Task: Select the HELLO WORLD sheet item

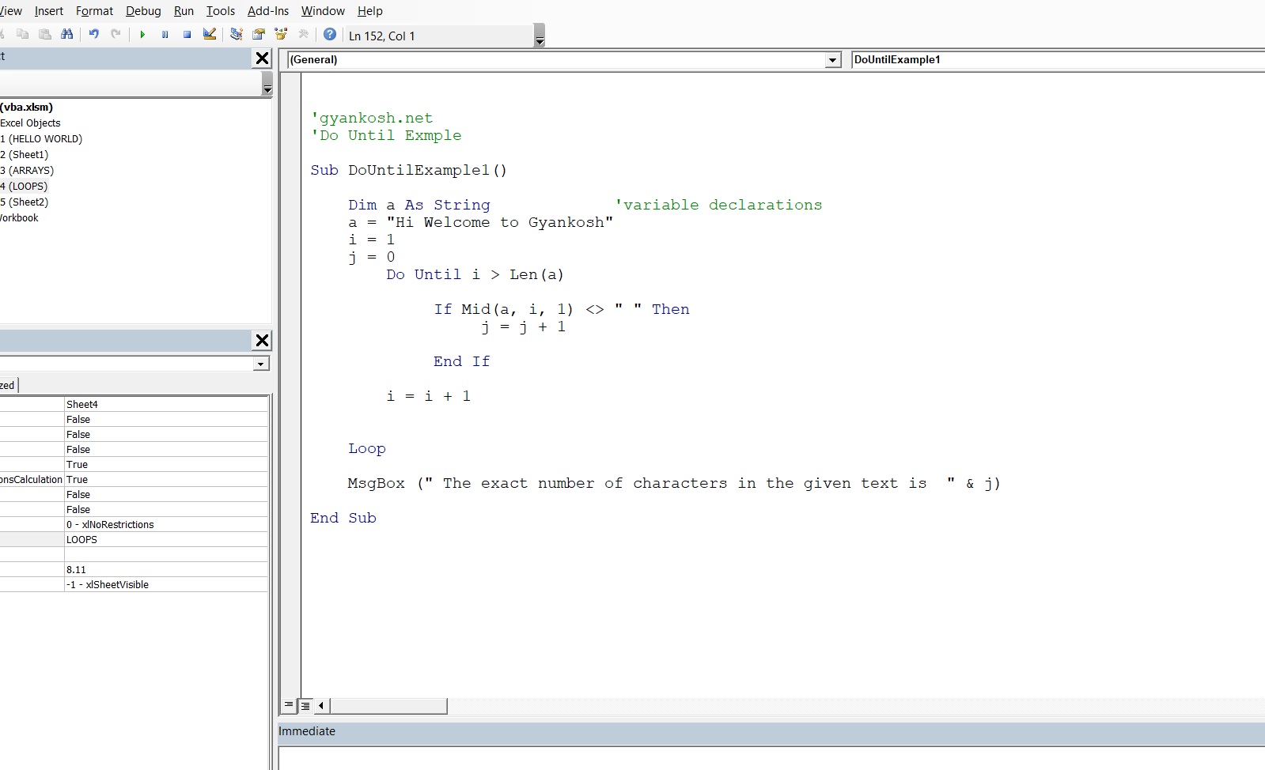Action: point(41,139)
